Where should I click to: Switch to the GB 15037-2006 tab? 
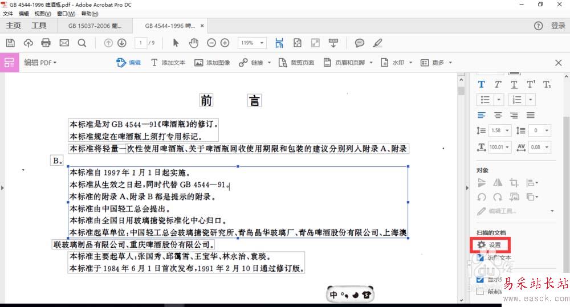95,26
